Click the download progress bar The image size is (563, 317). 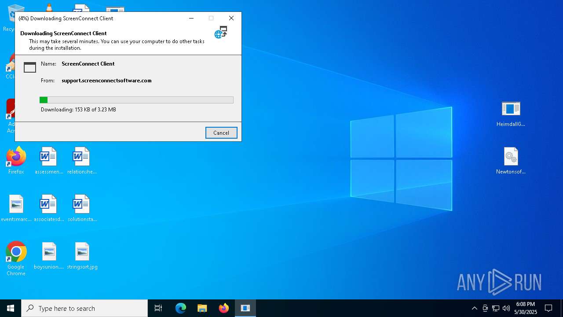point(136,100)
